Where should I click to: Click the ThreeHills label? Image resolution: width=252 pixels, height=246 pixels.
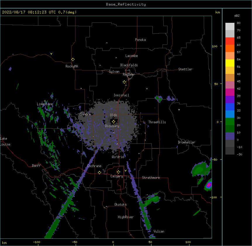157,122
